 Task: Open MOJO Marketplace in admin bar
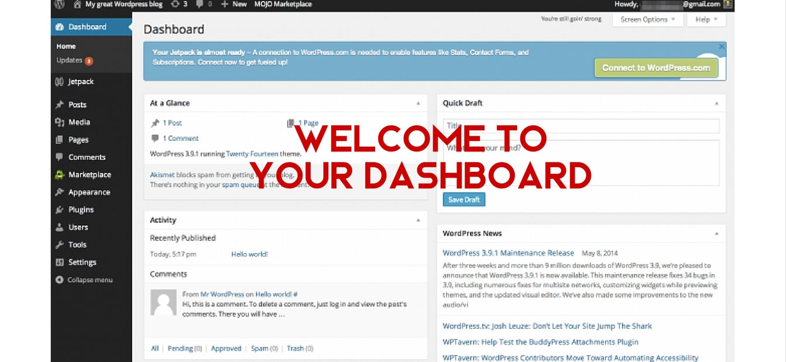pyautogui.click(x=283, y=4)
